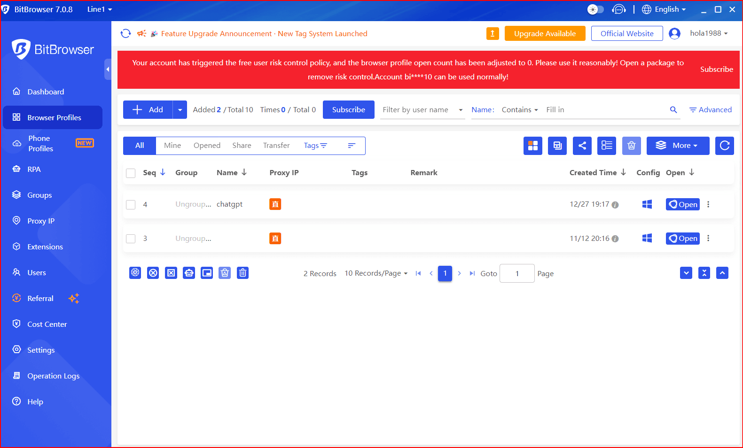The image size is (743, 448).
Task: Click the refresh list icon button
Action: (x=724, y=146)
